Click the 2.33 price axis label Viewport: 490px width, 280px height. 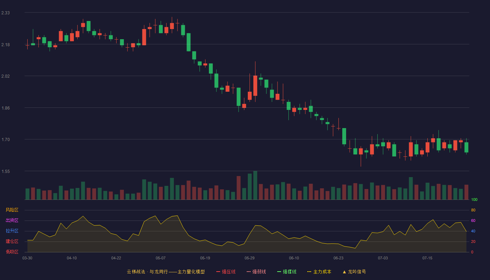click(6, 13)
